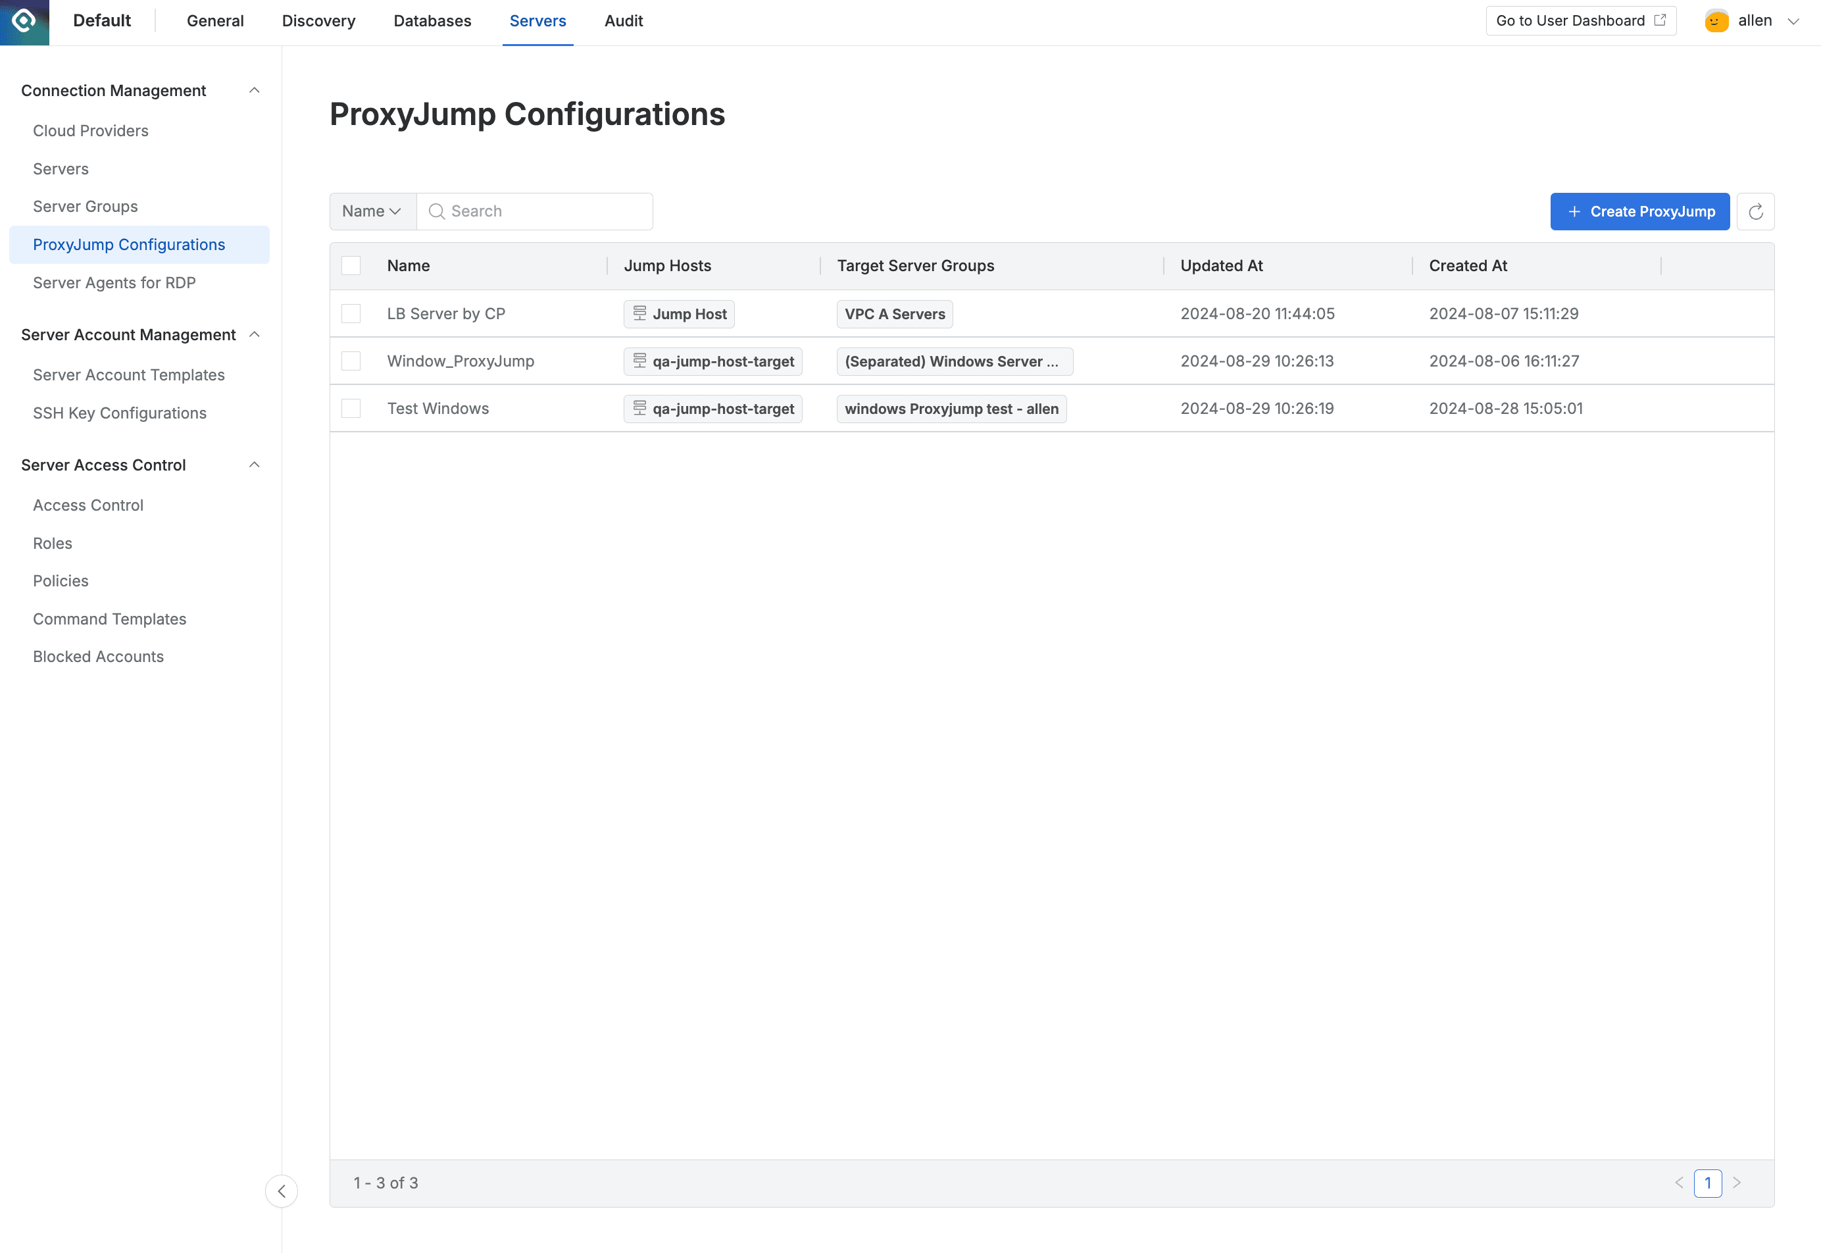Collapse the sidebar with arrow button
1821x1253 pixels.
pos(282,1191)
